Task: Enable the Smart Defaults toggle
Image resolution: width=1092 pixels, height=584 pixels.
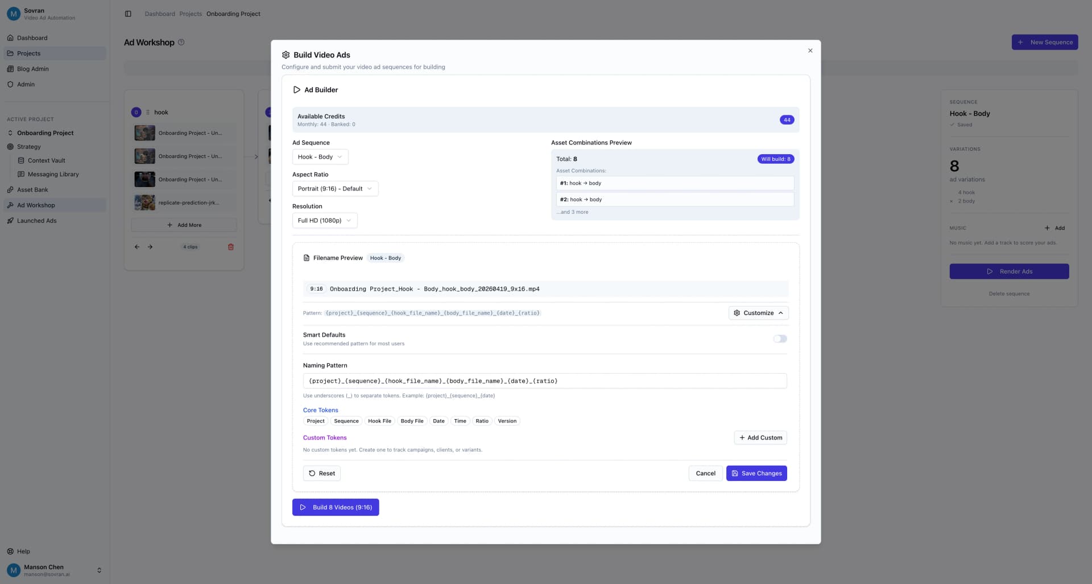Action: 780,338
